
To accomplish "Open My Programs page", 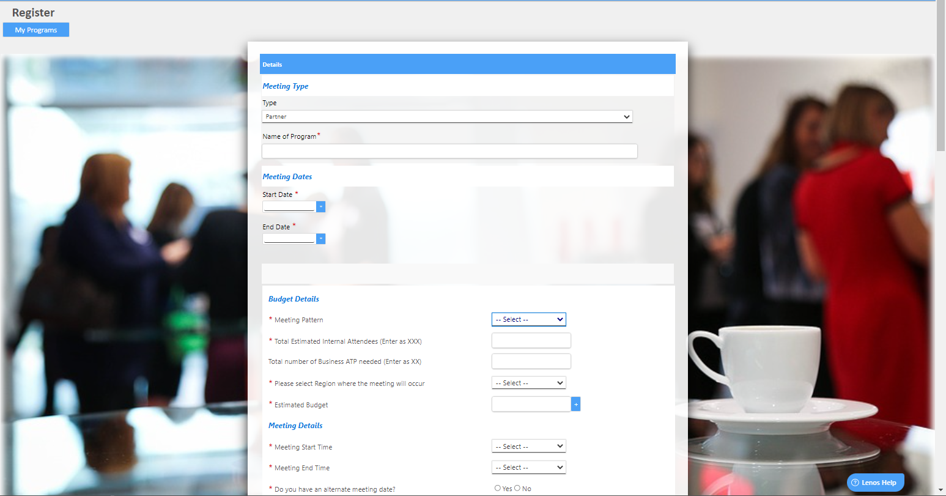I will point(36,30).
